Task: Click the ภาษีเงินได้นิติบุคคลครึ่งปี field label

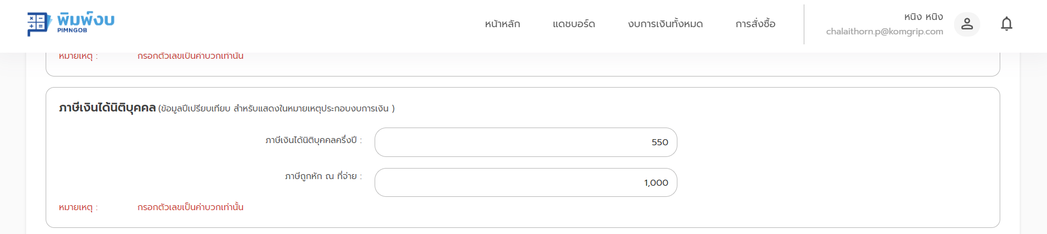Action: pos(313,140)
